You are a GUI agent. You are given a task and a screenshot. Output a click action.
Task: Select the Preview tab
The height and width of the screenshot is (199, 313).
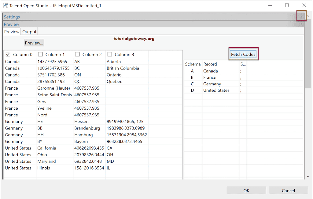coord(12,31)
